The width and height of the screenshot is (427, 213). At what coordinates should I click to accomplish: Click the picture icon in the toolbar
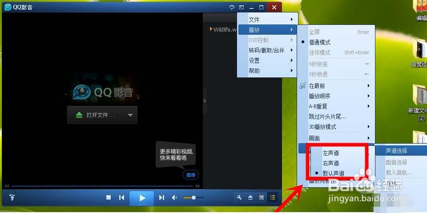pyautogui.click(x=262, y=197)
